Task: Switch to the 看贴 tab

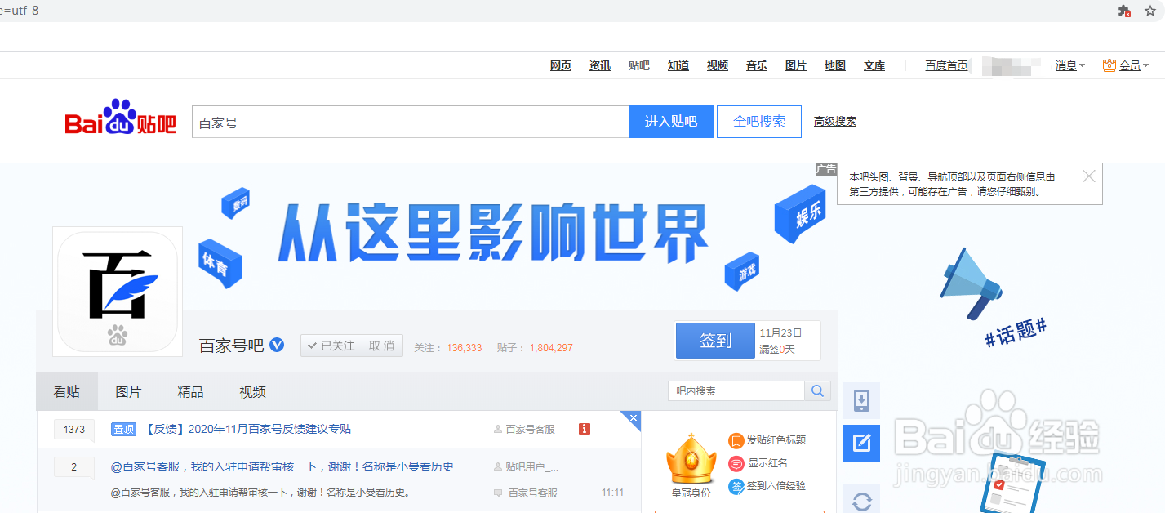Action: (x=67, y=391)
